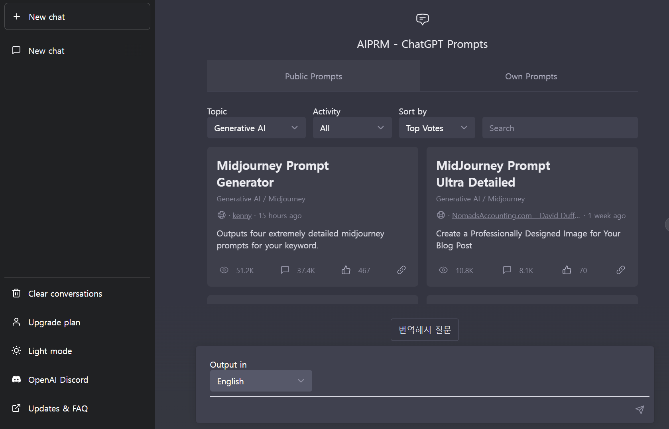The image size is (669, 429).
Task: Click the 8.1K comments count
Action: [x=526, y=270]
